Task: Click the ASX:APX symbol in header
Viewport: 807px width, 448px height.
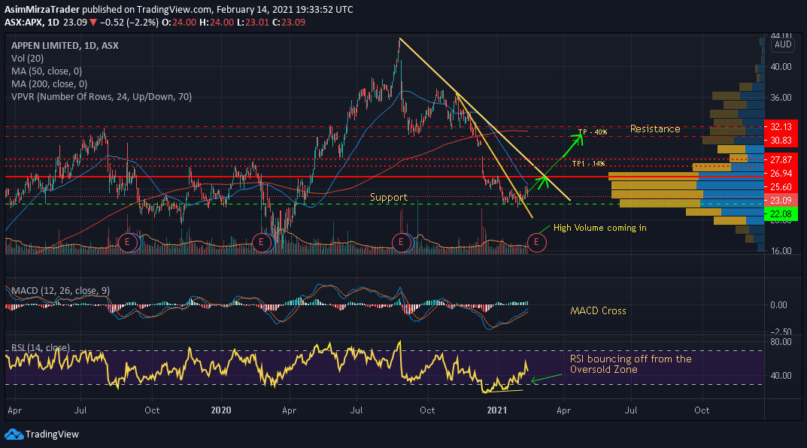Action: point(23,22)
